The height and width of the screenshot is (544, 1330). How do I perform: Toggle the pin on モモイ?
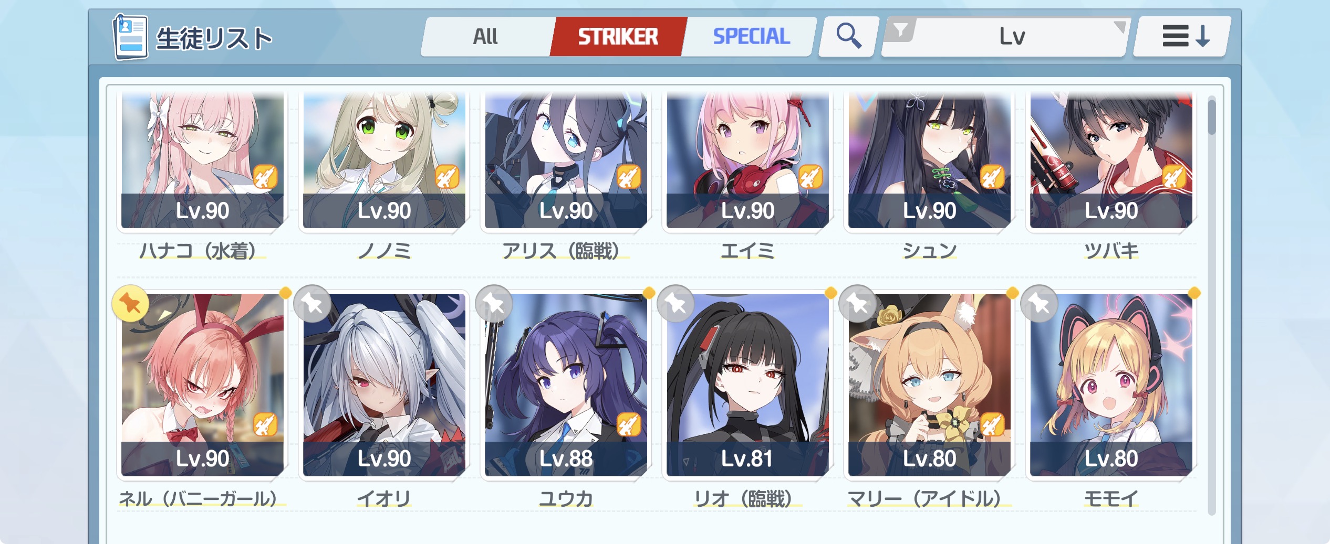tap(1039, 303)
